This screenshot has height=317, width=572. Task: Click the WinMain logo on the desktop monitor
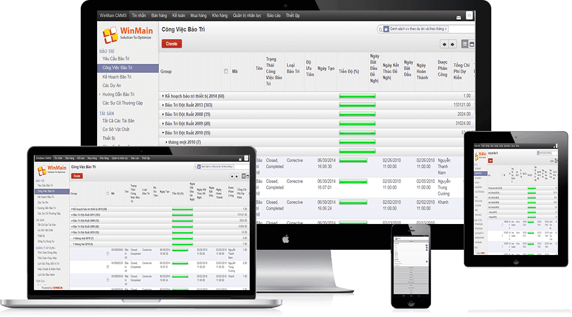127,35
